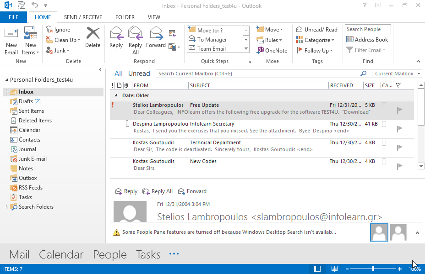Filter by Unread messages
This screenshot has width=425, height=274.
point(139,74)
